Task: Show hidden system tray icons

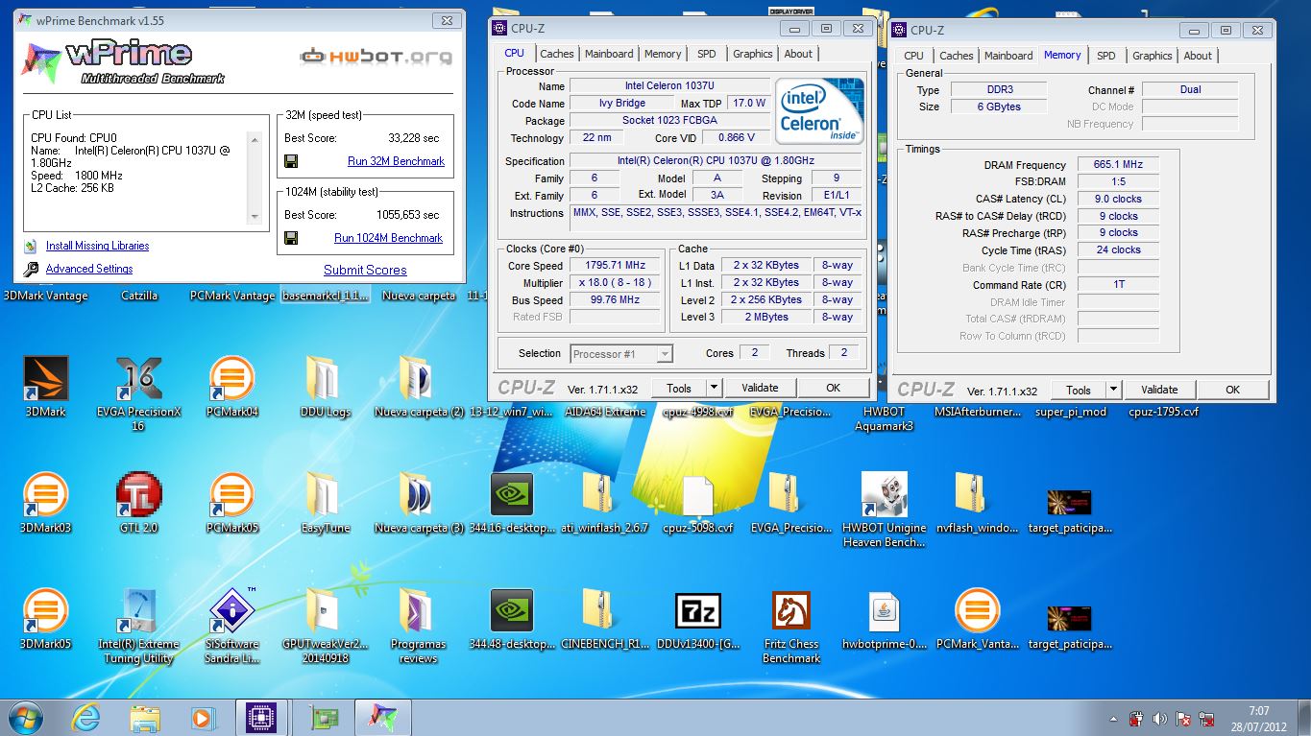Action: point(1114,718)
